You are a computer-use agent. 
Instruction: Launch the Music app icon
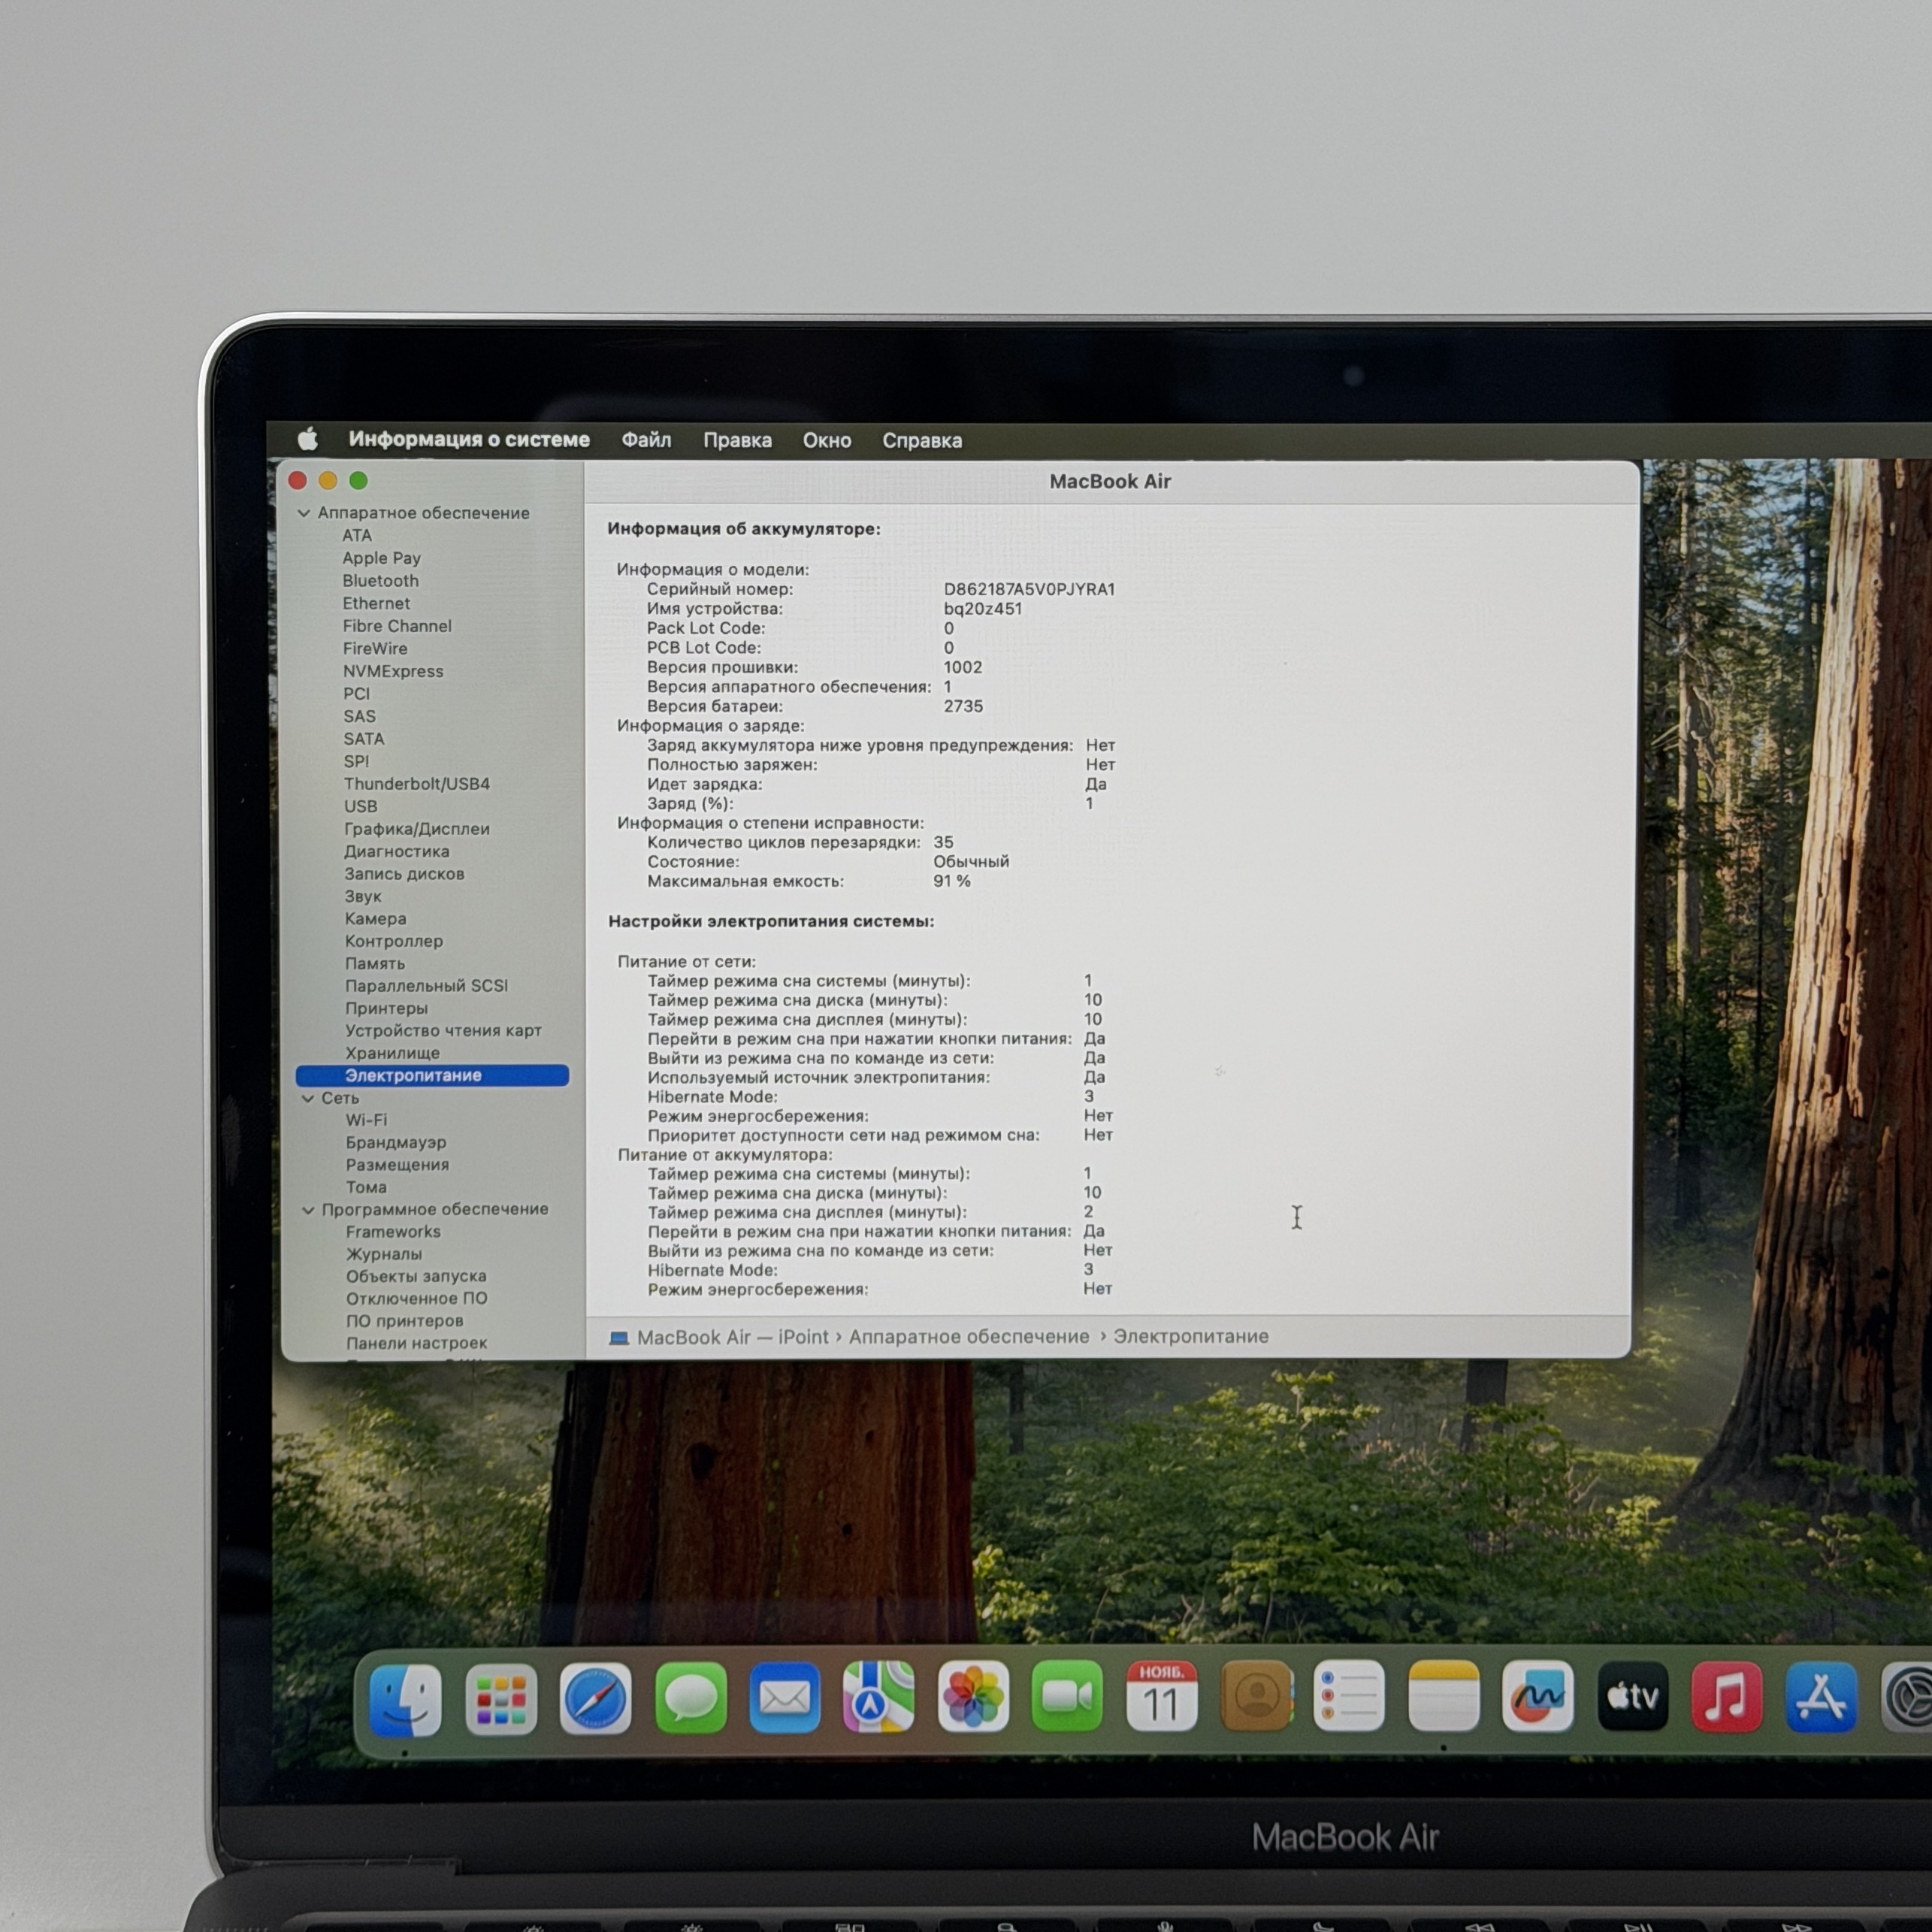1726,1697
